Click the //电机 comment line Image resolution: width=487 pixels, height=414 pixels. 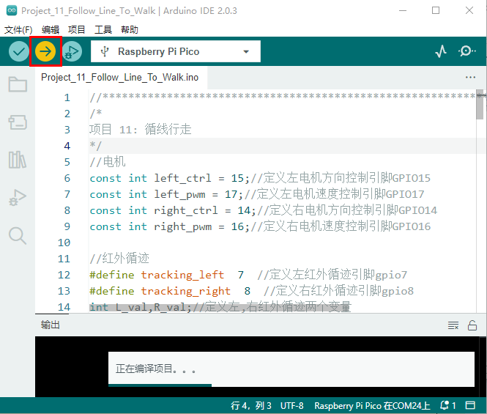(x=108, y=162)
